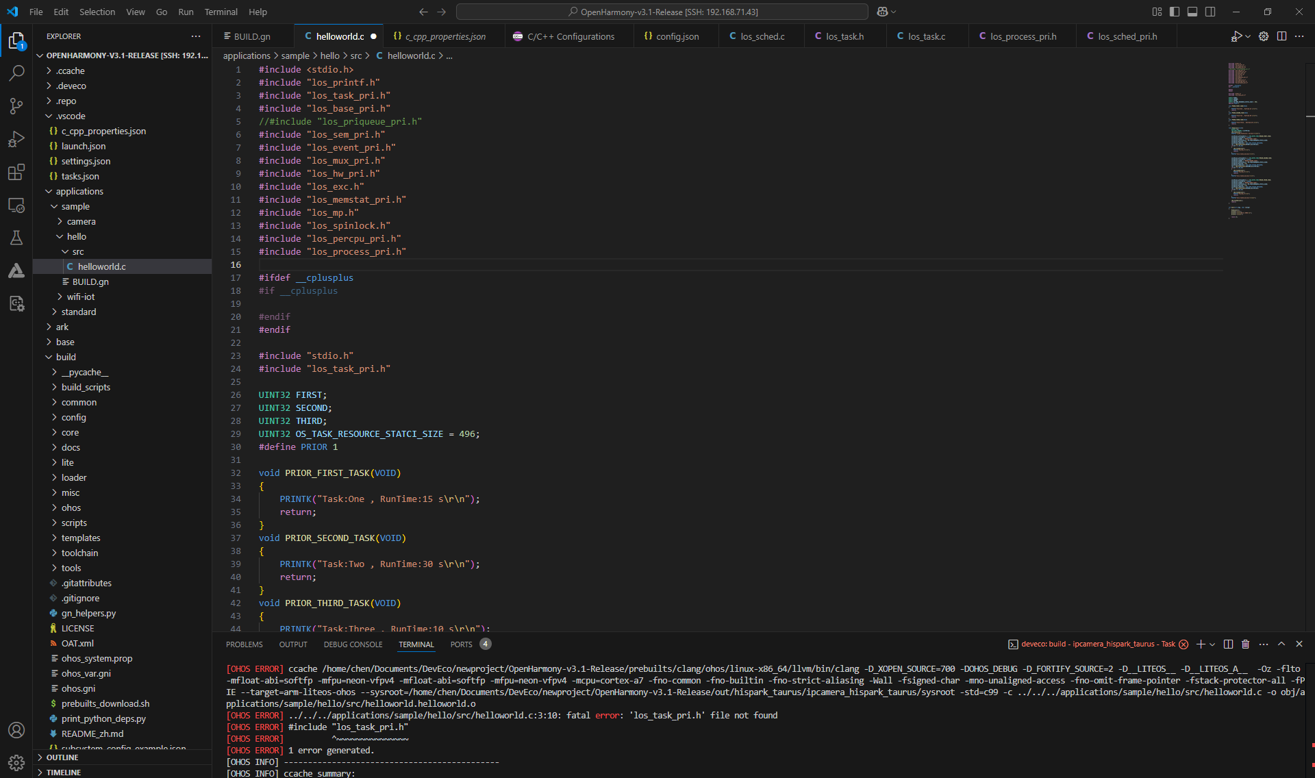This screenshot has width=1315, height=778.
Task: Go forward with navigation arrow
Action: pyautogui.click(x=442, y=12)
